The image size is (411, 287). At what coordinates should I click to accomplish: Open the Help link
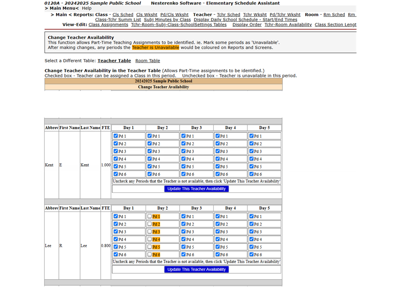[86, 8]
